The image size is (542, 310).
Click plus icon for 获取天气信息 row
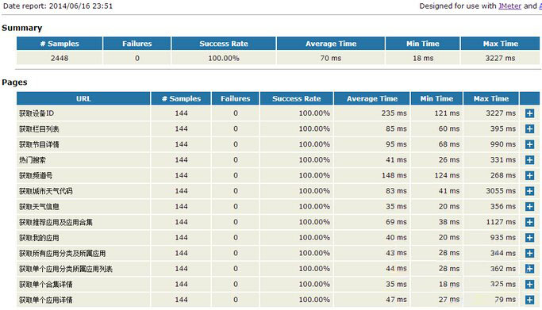pos(529,206)
